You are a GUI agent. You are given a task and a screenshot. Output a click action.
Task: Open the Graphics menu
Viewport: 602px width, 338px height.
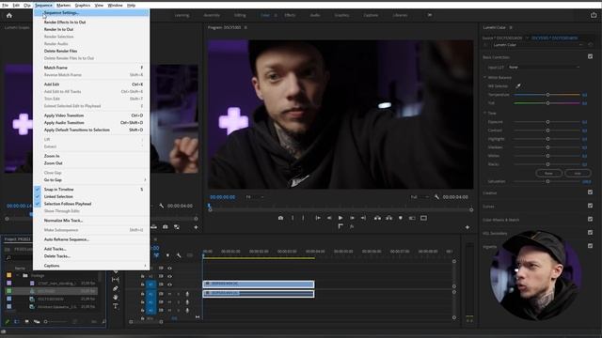(x=82, y=5)
